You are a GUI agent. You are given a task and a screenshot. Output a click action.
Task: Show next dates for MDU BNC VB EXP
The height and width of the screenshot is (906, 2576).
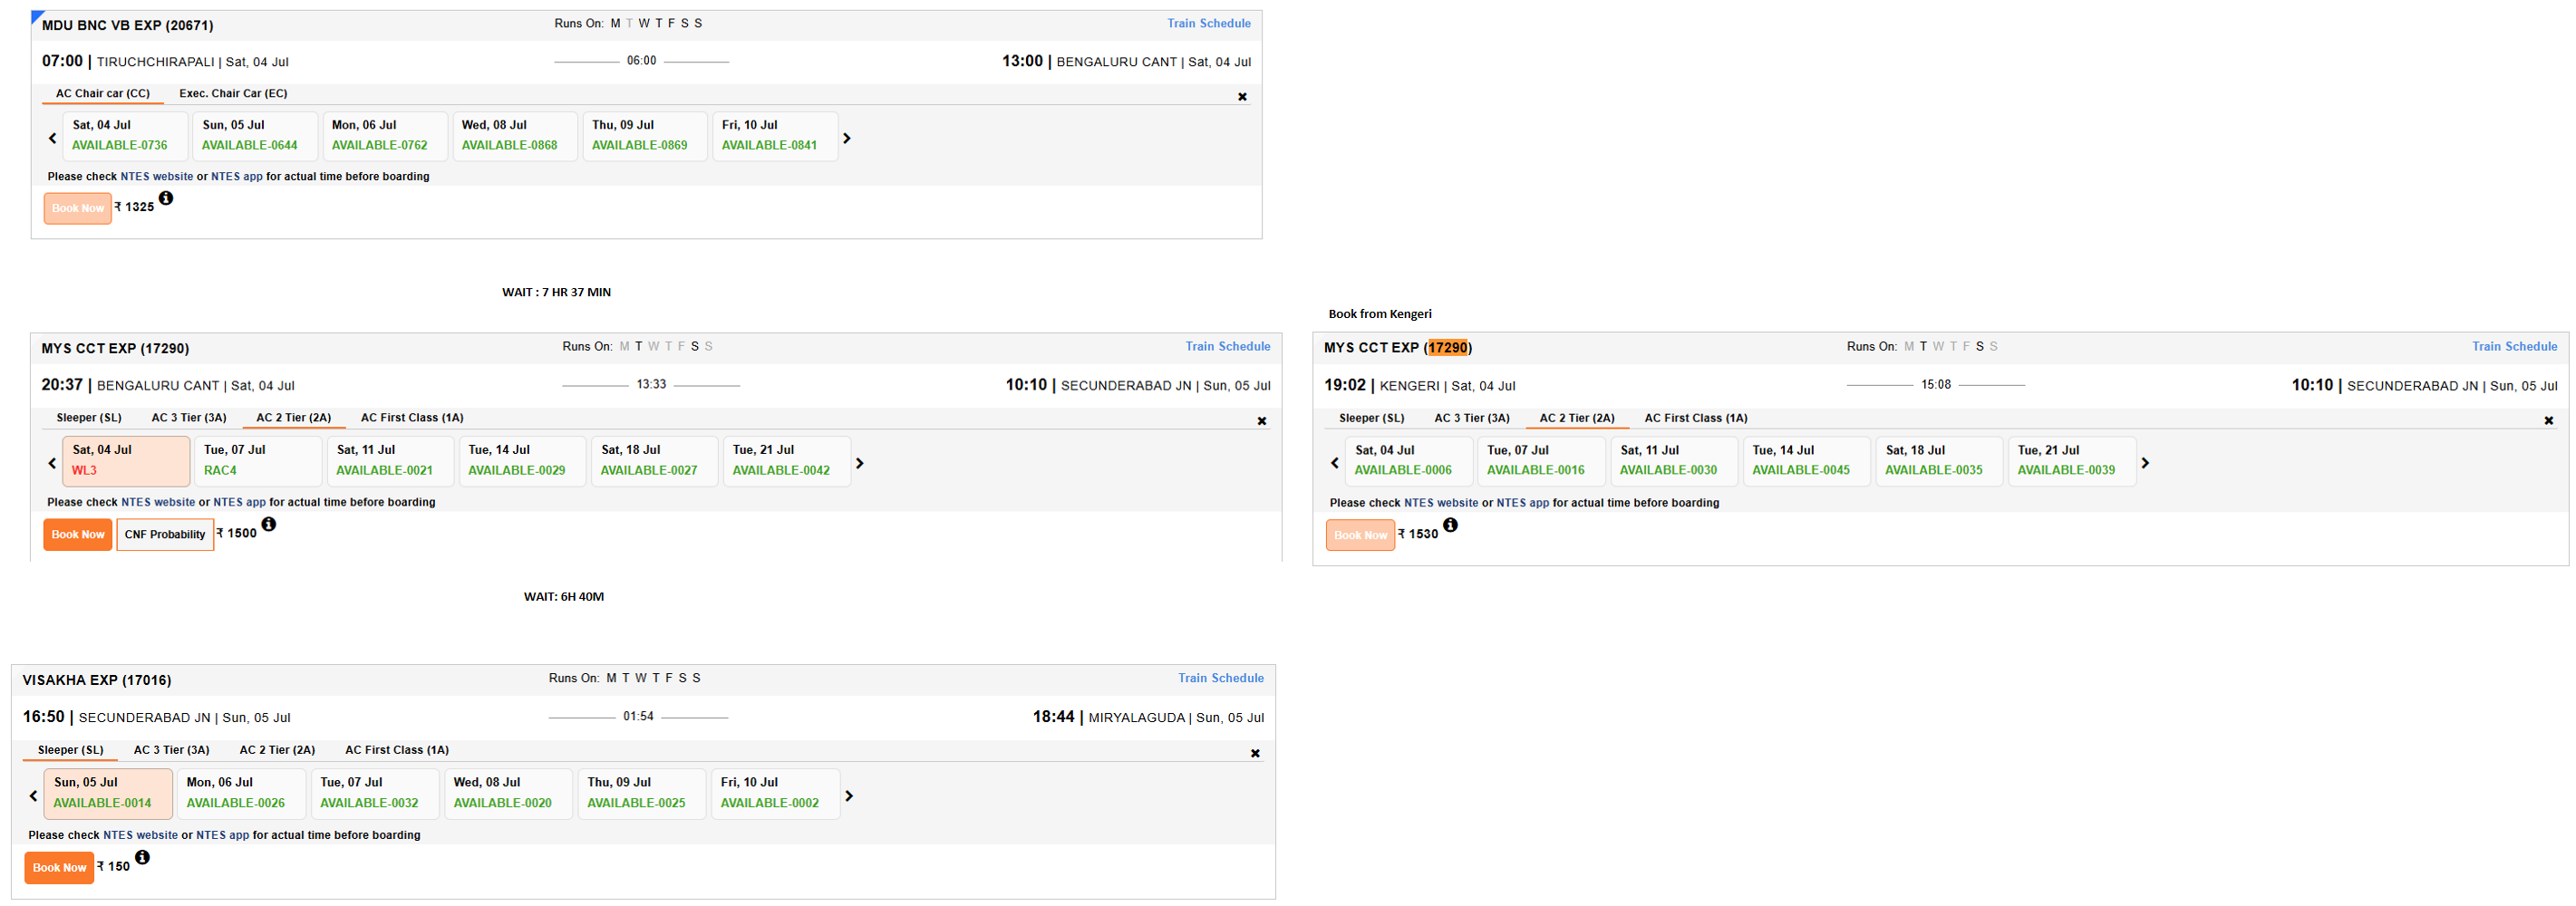(847, 138)
